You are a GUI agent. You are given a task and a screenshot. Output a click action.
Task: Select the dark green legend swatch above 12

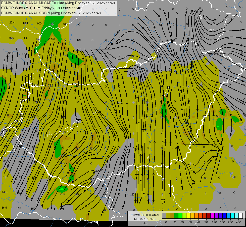click(176, 216)
